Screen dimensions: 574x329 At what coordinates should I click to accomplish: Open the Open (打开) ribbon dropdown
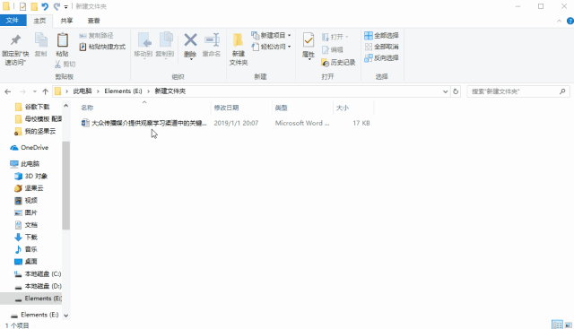pos(335,37)
